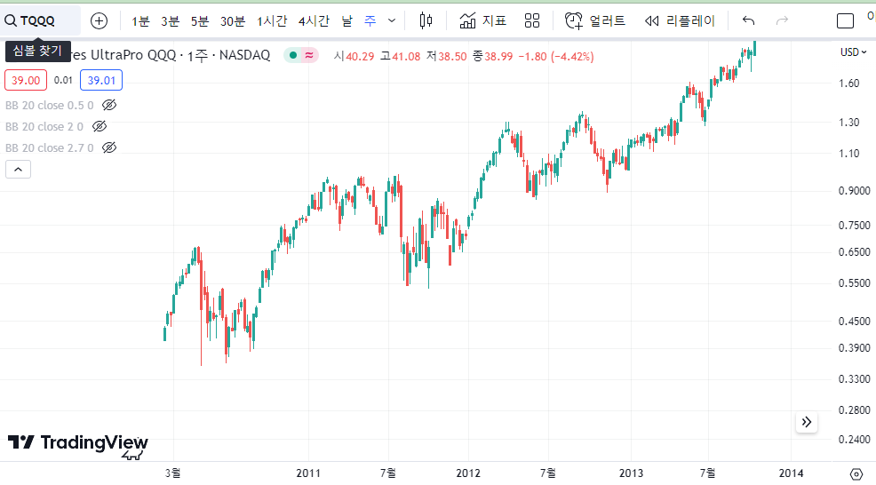Toggle visibility of BB 20 close 2 0

point(100,126)
